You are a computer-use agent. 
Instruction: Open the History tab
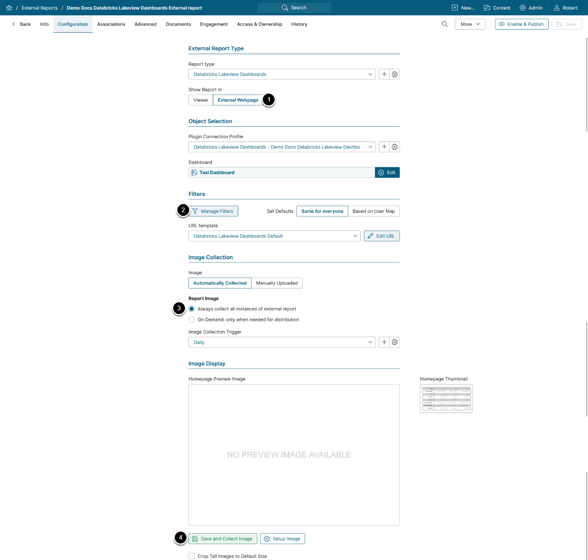tap(299, 24)
